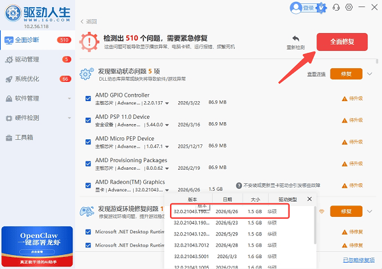
Task: Click the warning icon for AMD GPIO Controller
Action: coord(344,99)
